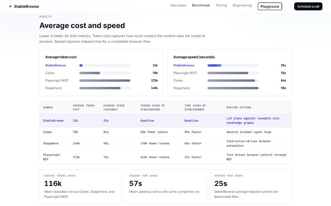Click the Results section label

[x=45, y=17]
